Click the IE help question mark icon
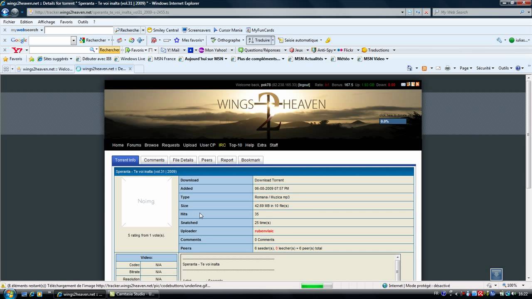Image resolution: width=532 pixels, height=299 pixels. click(x=518, y=68)
